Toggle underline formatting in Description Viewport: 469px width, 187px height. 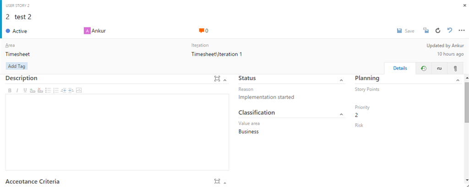pos(25,91)
